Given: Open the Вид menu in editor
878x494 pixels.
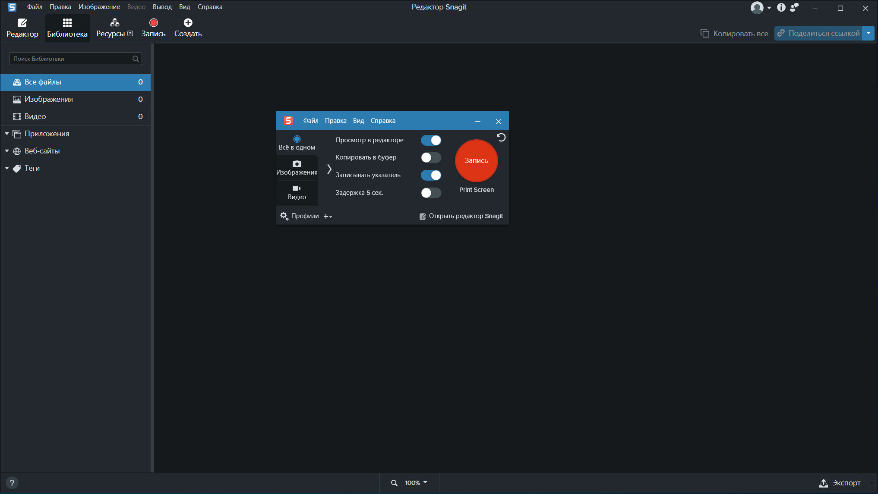Looking at the screenshot, I should click(185, 7).
